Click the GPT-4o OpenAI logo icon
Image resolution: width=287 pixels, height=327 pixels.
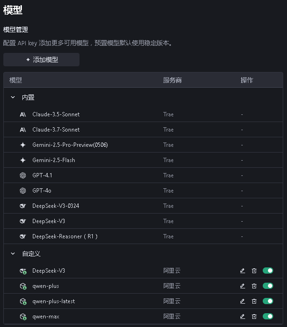23,191
